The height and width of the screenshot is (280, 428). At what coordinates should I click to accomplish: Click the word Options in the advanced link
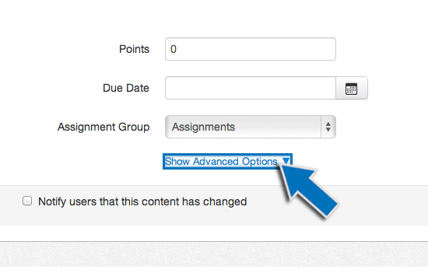point(260,161)
